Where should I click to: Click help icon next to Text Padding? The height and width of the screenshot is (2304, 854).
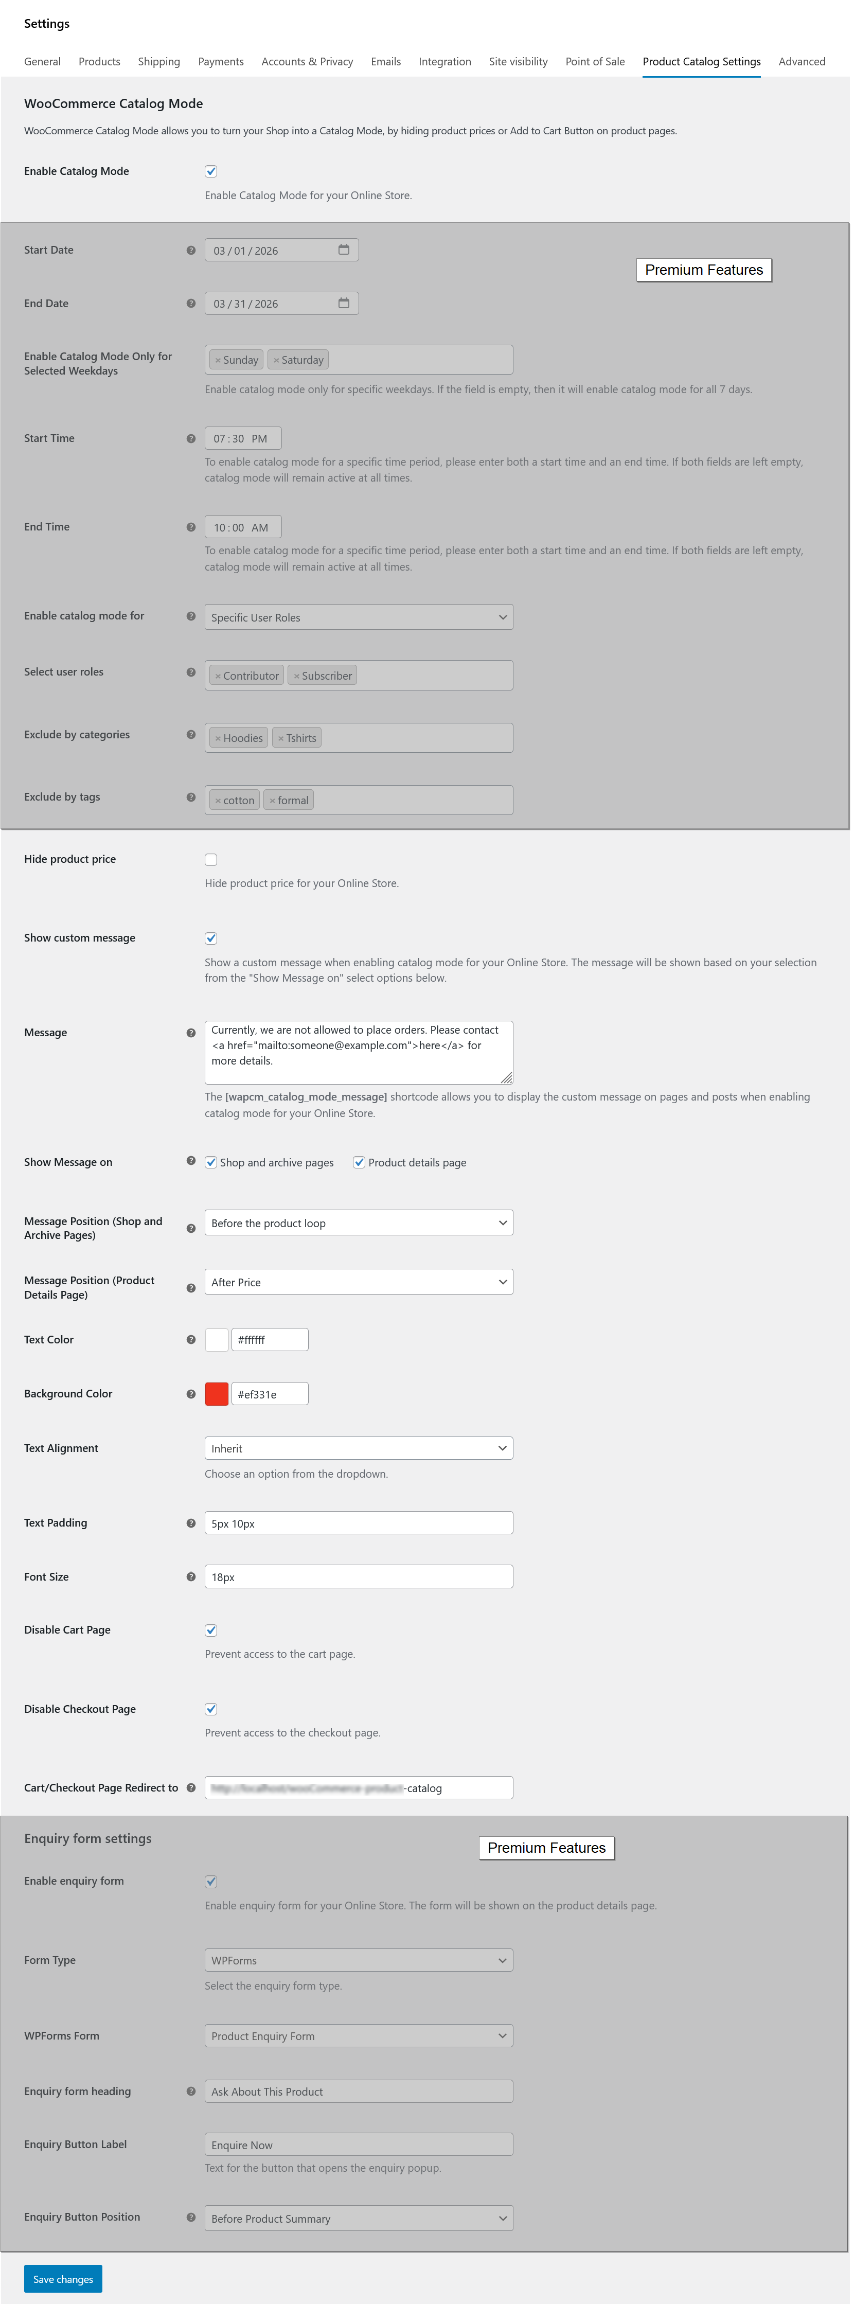[190, 1523]
